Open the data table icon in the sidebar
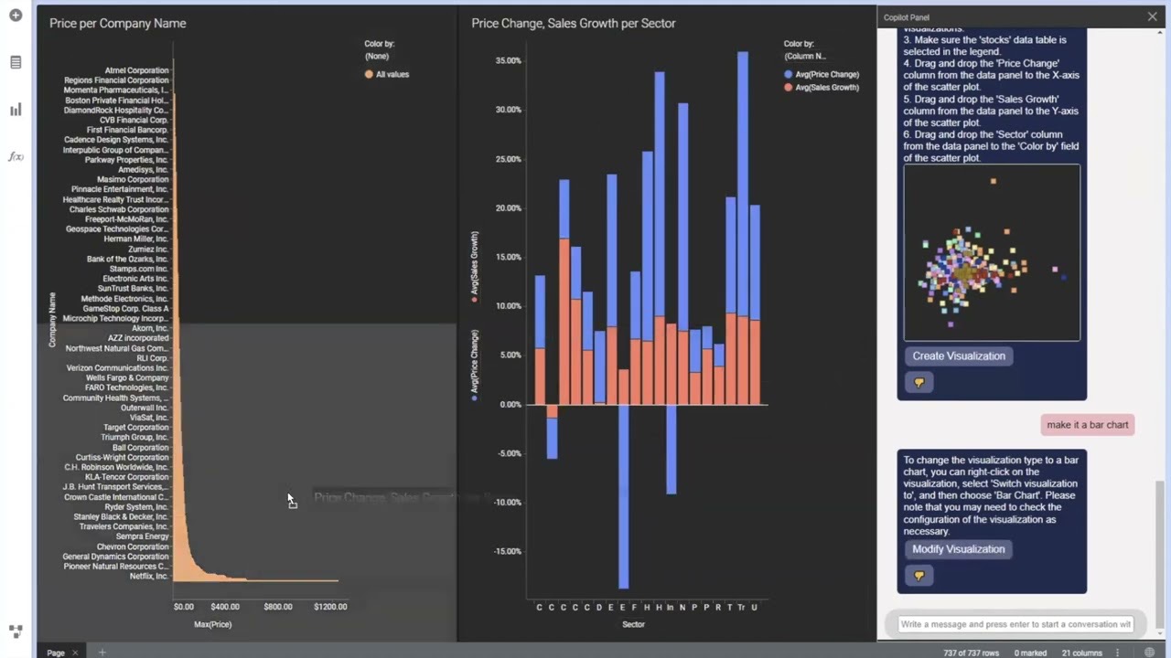Image resolution: width=1171 pixels, height=658 pixels. 16,62
